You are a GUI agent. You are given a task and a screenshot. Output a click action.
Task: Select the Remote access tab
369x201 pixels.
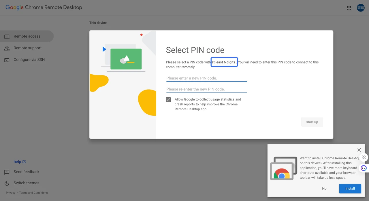(x=27, y=36)
